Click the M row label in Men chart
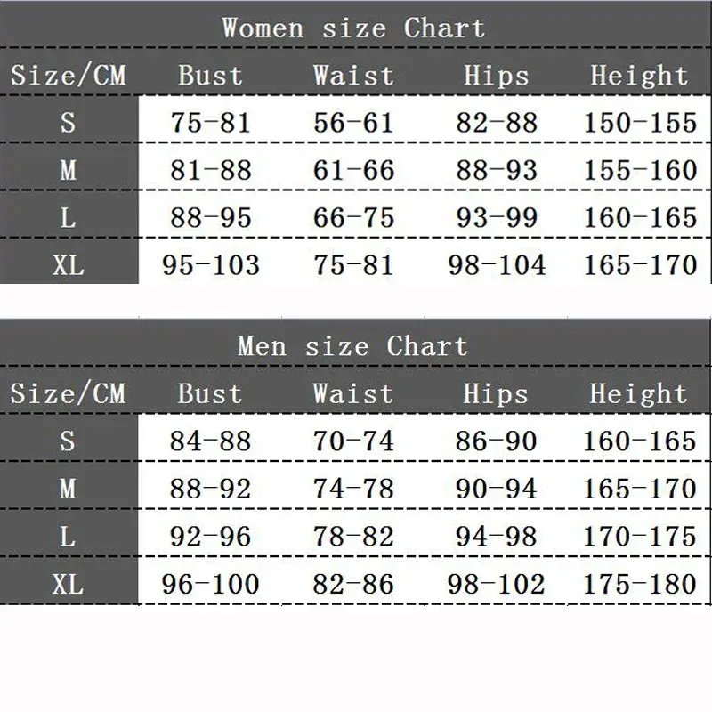Screen dimensions: 712x712 tap(69, 488)
